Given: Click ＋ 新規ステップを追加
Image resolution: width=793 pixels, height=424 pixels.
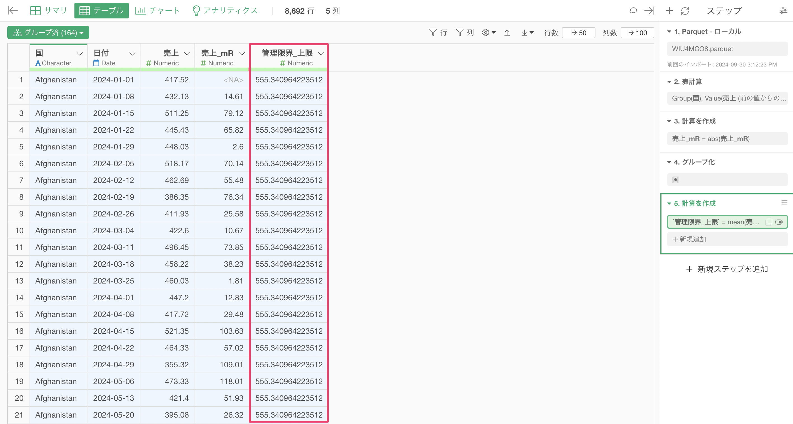Looking at the screenshot, I should coord(727,269).
